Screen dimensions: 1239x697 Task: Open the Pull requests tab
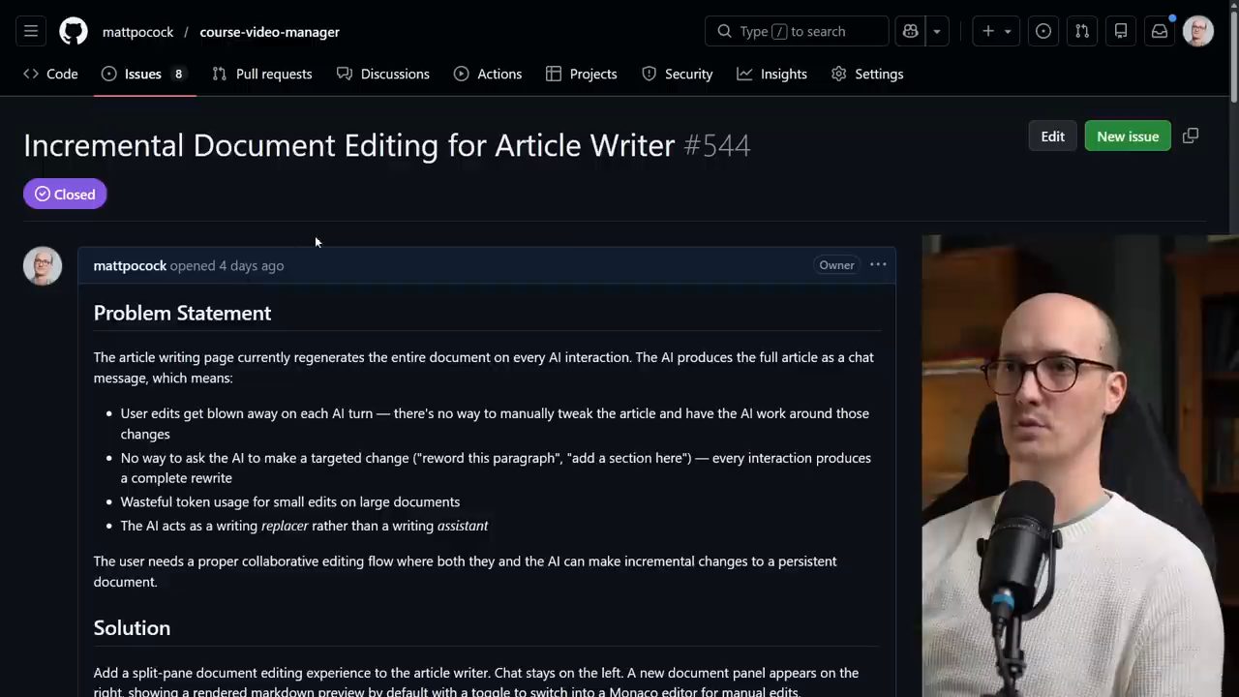click(x=262, y=74)
